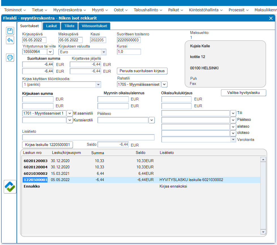Select the Suoritukset tab
The height and width of the screenshot is (245, 277).
point(29,26)
